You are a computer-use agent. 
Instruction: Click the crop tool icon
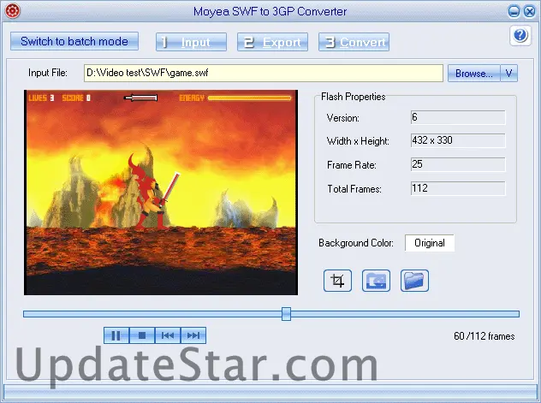click(337, 281)
